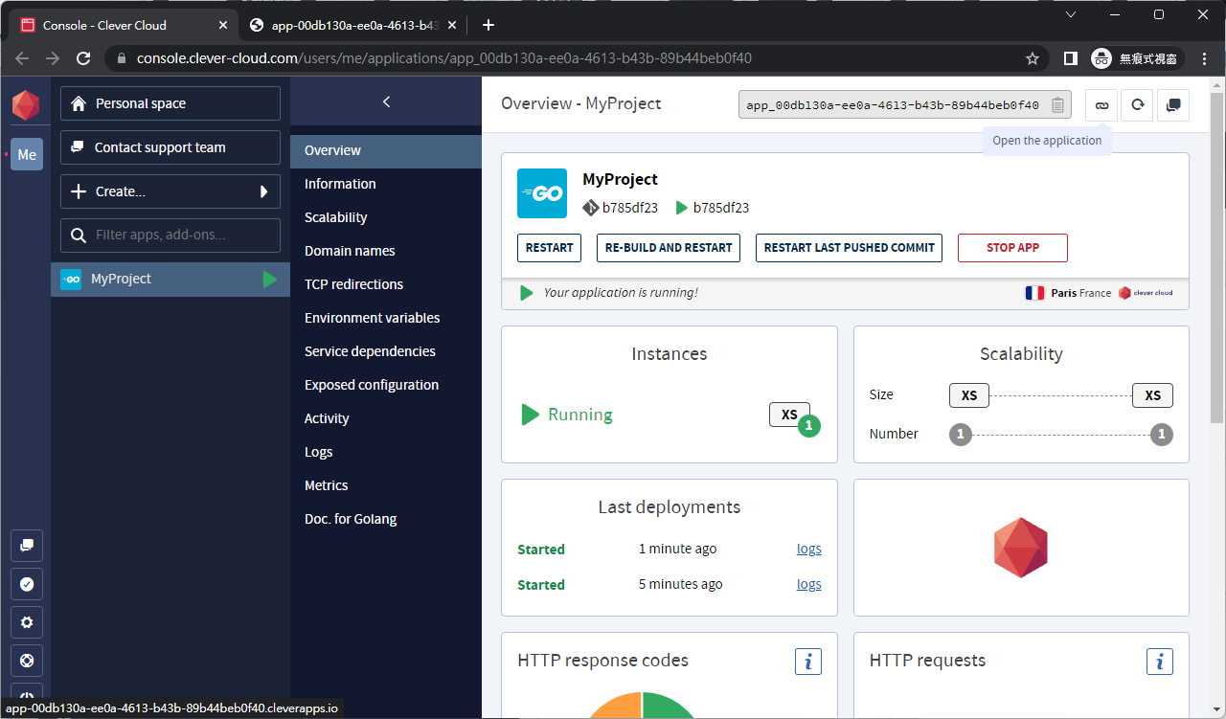
Task: Click Contact support team
Action: tap(170, 147)
